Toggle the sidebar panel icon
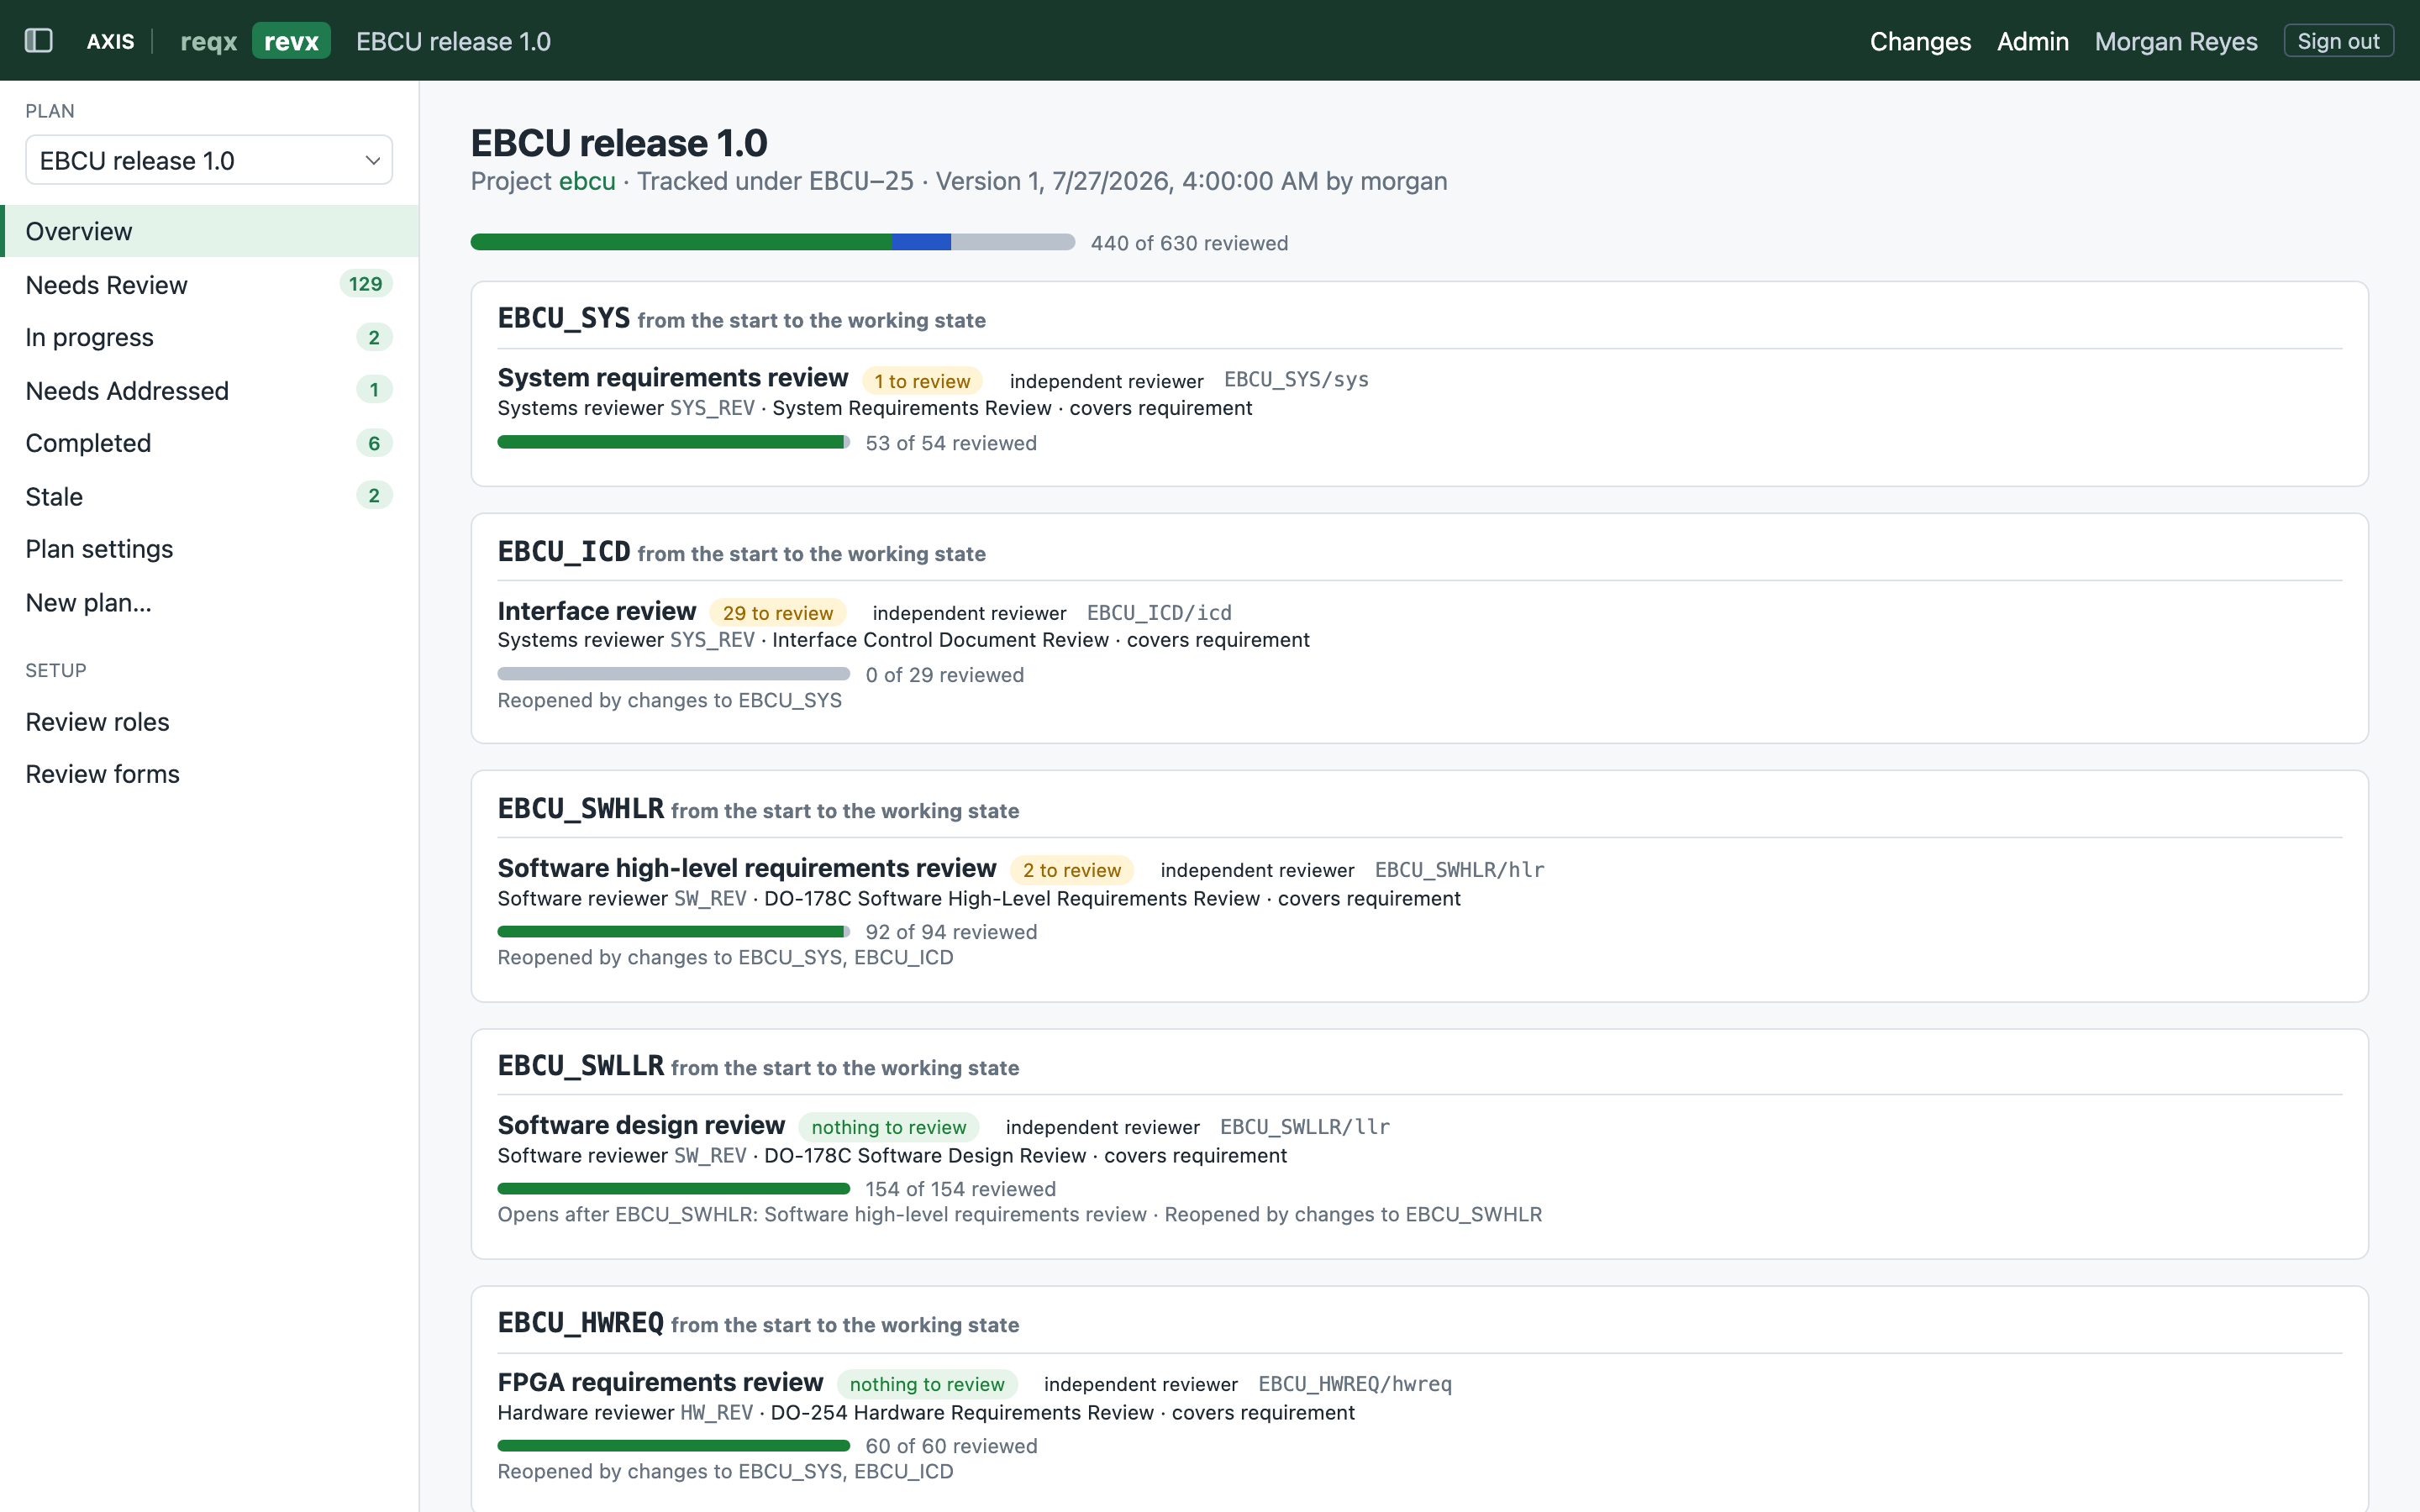 point(38,41)
